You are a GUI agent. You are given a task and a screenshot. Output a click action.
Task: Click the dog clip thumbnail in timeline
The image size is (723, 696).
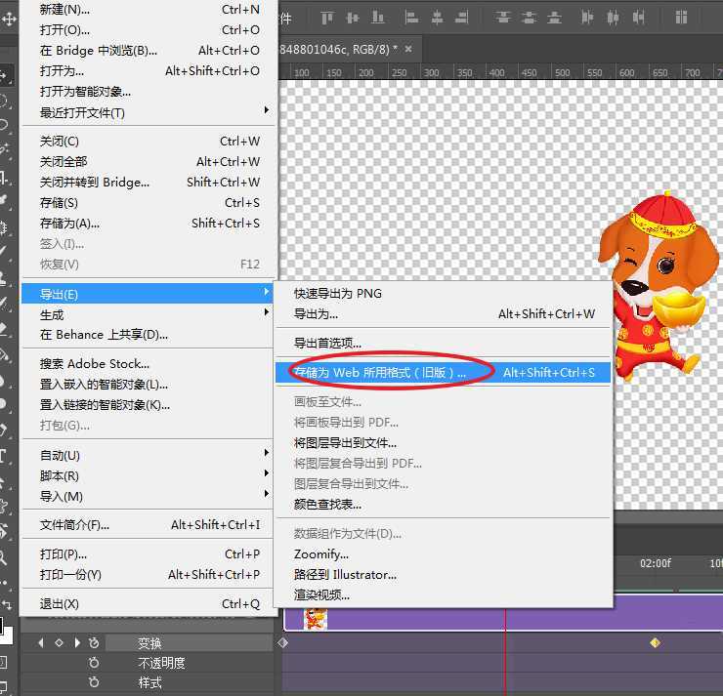tap(316, 619)
